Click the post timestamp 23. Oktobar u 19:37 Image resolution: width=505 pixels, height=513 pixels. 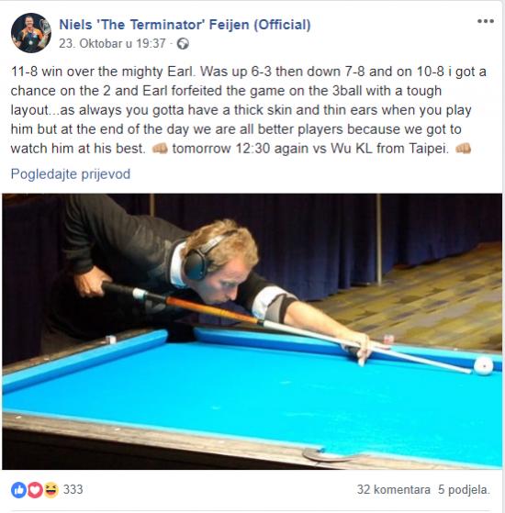pos(112,43)
